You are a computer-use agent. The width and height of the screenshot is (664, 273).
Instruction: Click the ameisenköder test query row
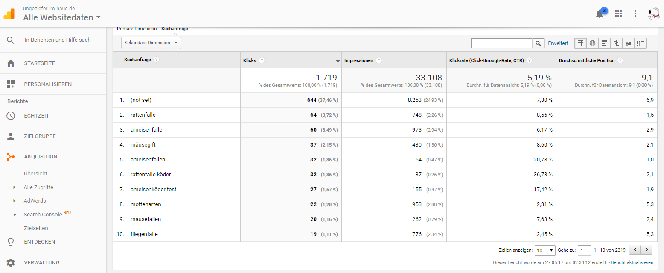pyautogui.click(x=385, y=190)
